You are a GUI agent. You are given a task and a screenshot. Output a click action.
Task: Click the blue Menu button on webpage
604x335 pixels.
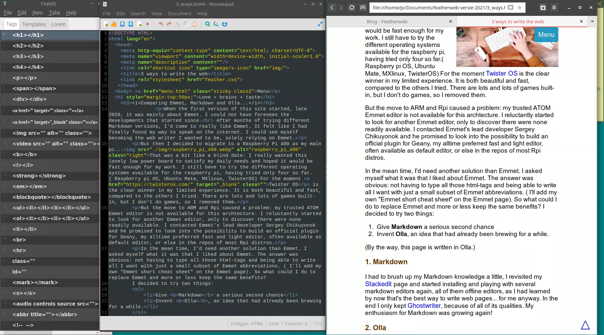[546, 35]
